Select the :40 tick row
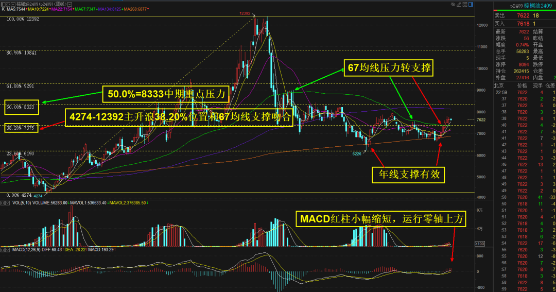Viewport: 556px width, 292px height. click(525, 125)
